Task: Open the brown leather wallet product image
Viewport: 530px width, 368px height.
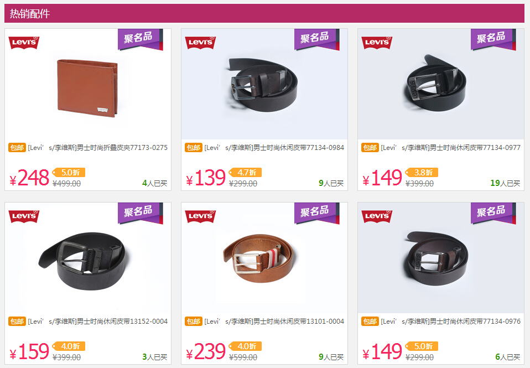Action: (88, 88)
